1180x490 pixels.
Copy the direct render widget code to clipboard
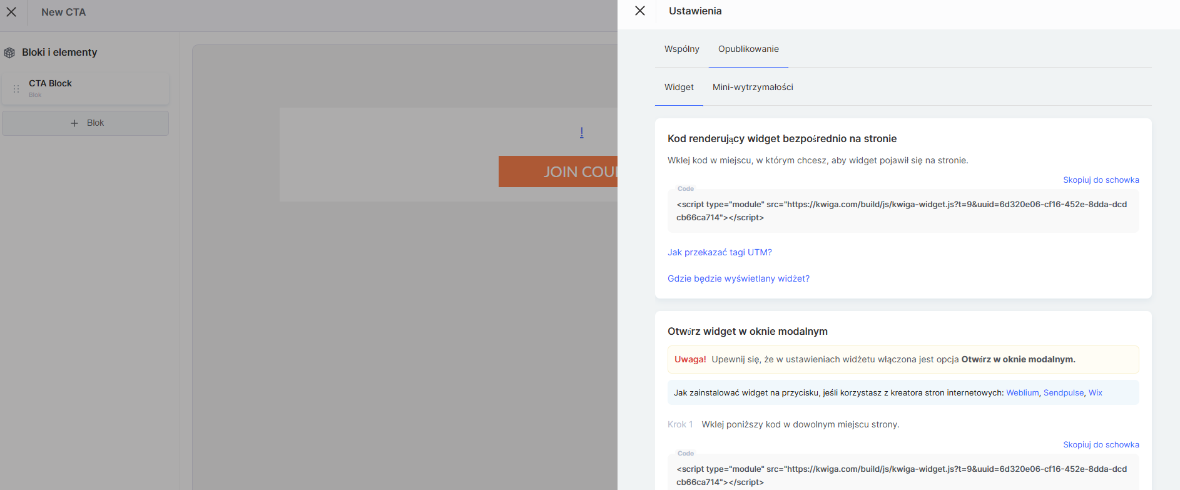pyautogui.click(x=1101, y=180)
